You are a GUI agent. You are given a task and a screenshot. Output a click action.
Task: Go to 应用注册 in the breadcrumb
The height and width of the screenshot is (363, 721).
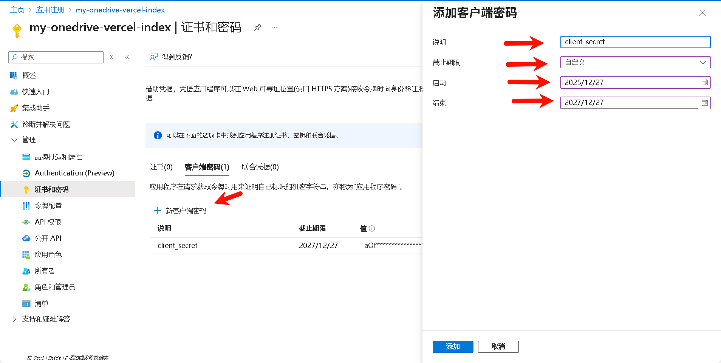point(50,10)
